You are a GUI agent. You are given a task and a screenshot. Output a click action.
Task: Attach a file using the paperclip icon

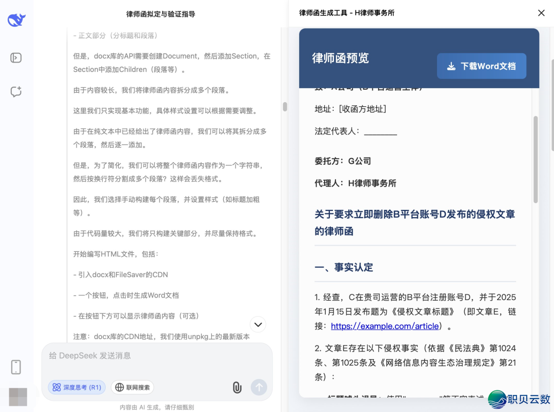tap(237, 387)
